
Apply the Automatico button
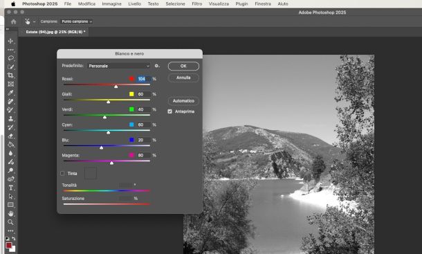pos(183,101)
